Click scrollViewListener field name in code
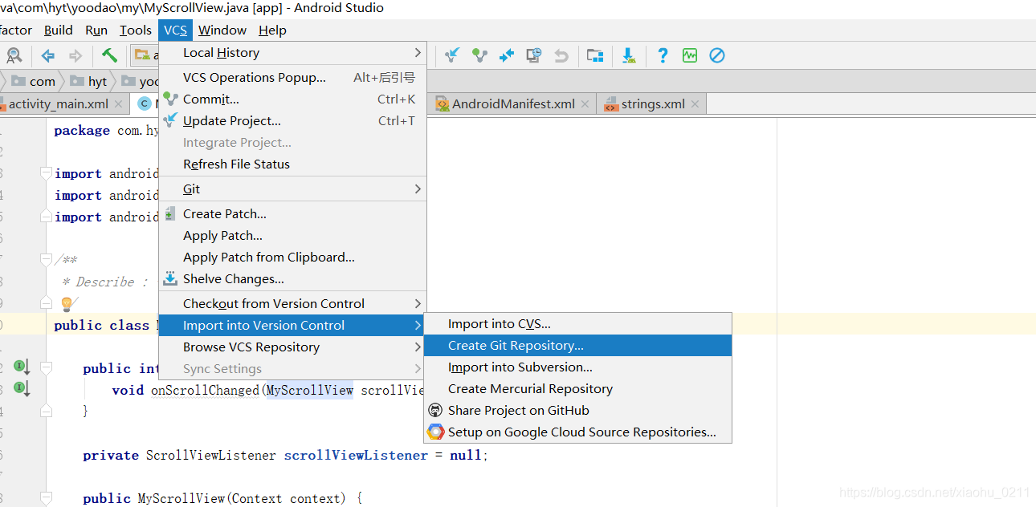The width and height of the screenshot is (1036, 507). coord(356,455)
